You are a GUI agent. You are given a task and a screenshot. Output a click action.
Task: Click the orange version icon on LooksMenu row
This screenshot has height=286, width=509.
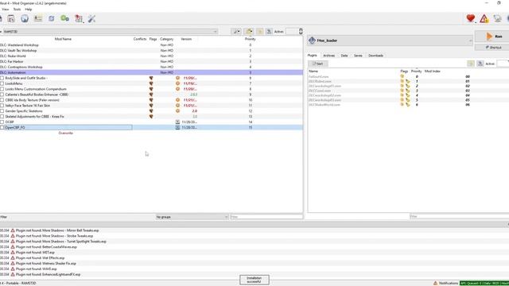[177, 83]
